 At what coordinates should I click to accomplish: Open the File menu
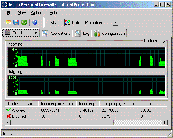tap(10, 13)
